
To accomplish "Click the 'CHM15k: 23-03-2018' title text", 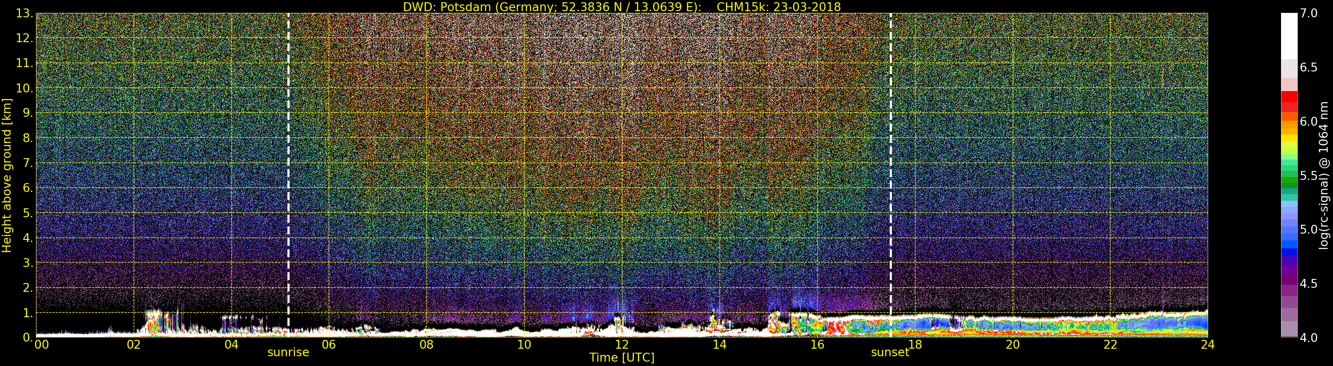I will [x=779, y=7].
